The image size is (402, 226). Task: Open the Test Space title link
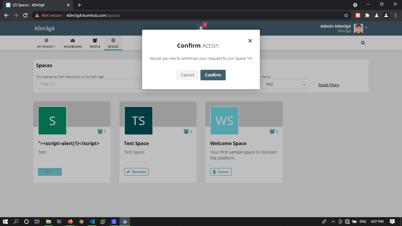click(136, 143)
